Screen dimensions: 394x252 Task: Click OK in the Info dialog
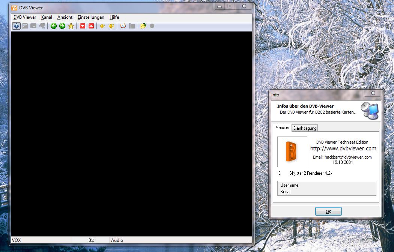328,211
